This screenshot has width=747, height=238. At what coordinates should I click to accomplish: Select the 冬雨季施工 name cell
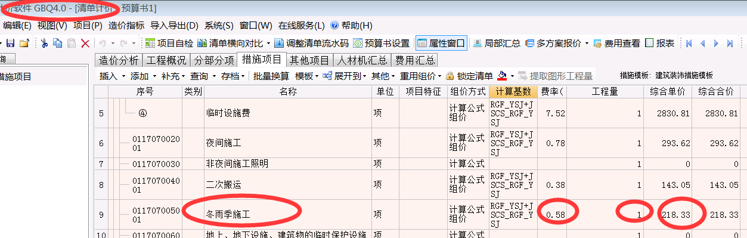[x=288, y=214]
